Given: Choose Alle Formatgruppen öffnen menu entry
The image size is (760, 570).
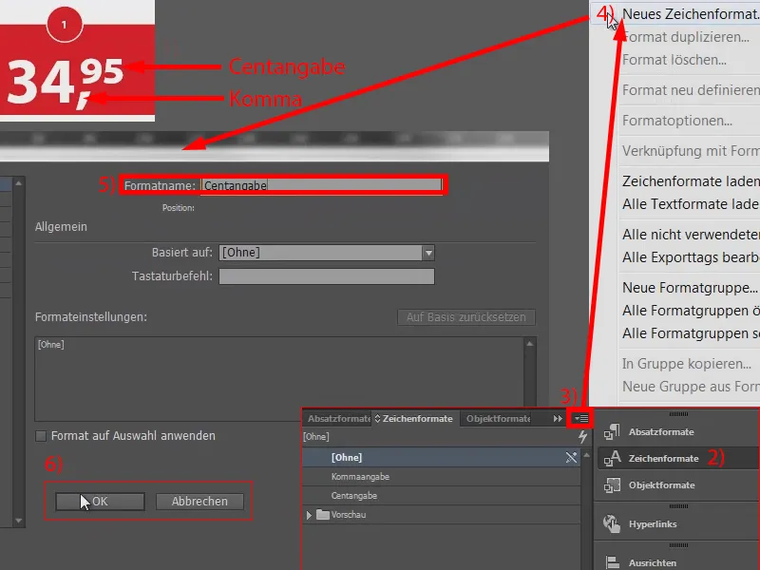Looking at the screenshot, I should (x=691, y=311).
